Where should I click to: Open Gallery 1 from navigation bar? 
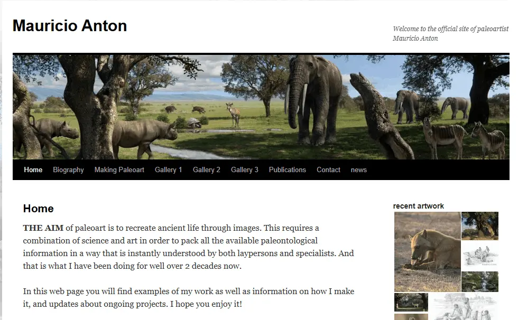point(168,170)
